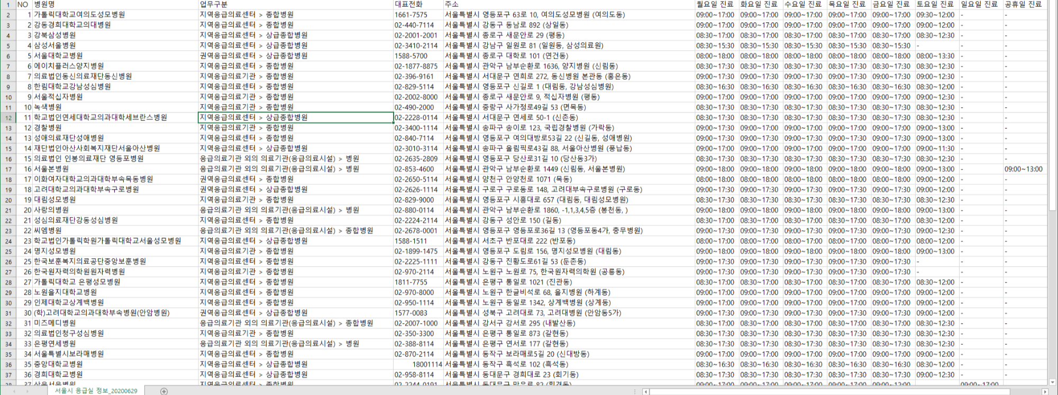Select the 공휴일 진료 header cell
The width and height of the screenshot is (1058, 395).
click(1025, 4)
